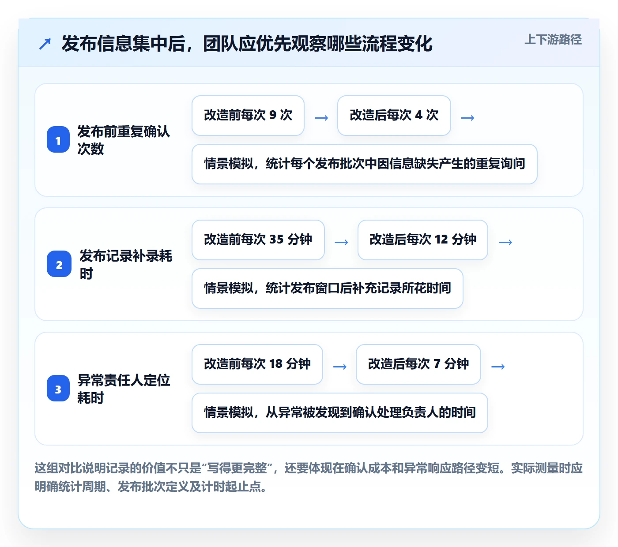
Task: Click the diagonal arrow icon beside the title
Action: tap(45, 44)
